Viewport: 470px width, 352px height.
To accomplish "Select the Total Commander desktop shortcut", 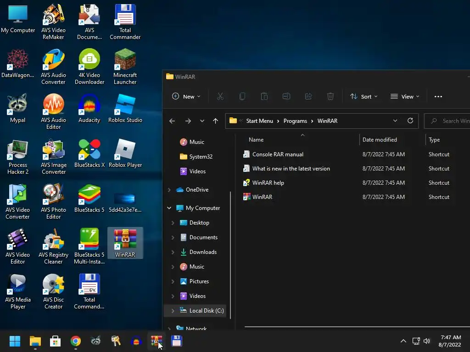I will (x=125, y=22).
